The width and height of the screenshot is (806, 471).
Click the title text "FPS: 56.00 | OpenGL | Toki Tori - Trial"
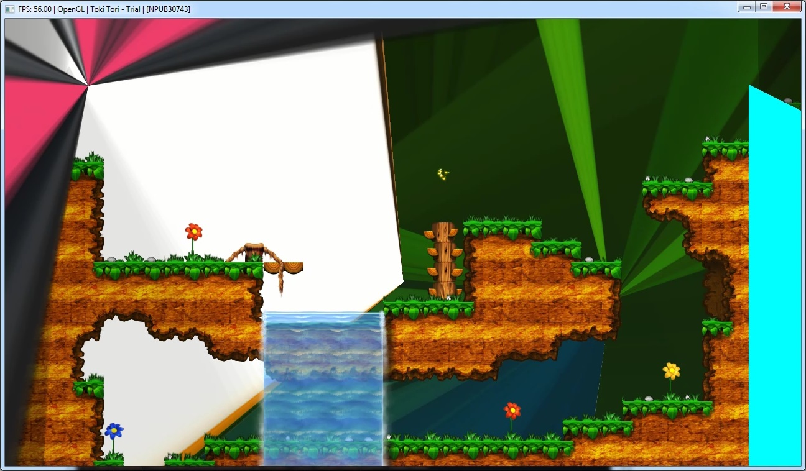pos(80,9)
